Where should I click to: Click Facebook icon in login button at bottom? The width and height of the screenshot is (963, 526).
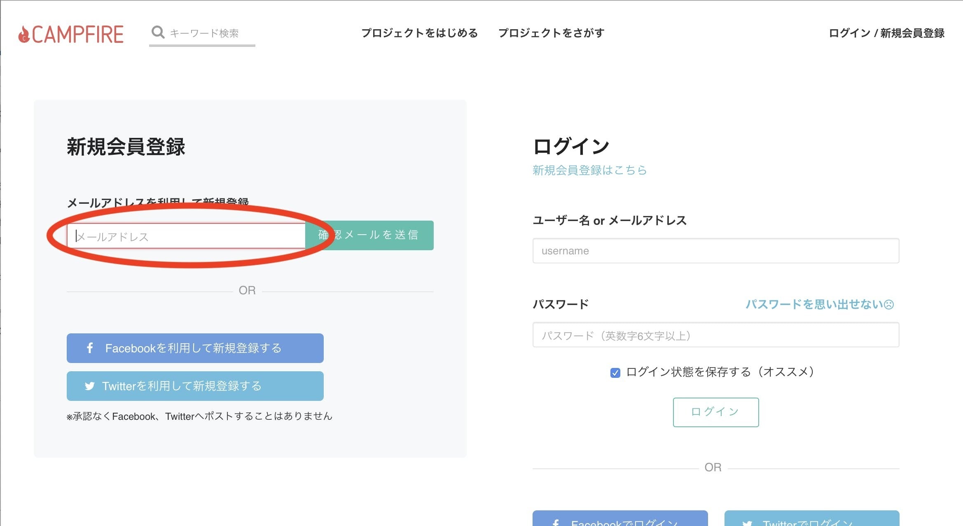556,523
